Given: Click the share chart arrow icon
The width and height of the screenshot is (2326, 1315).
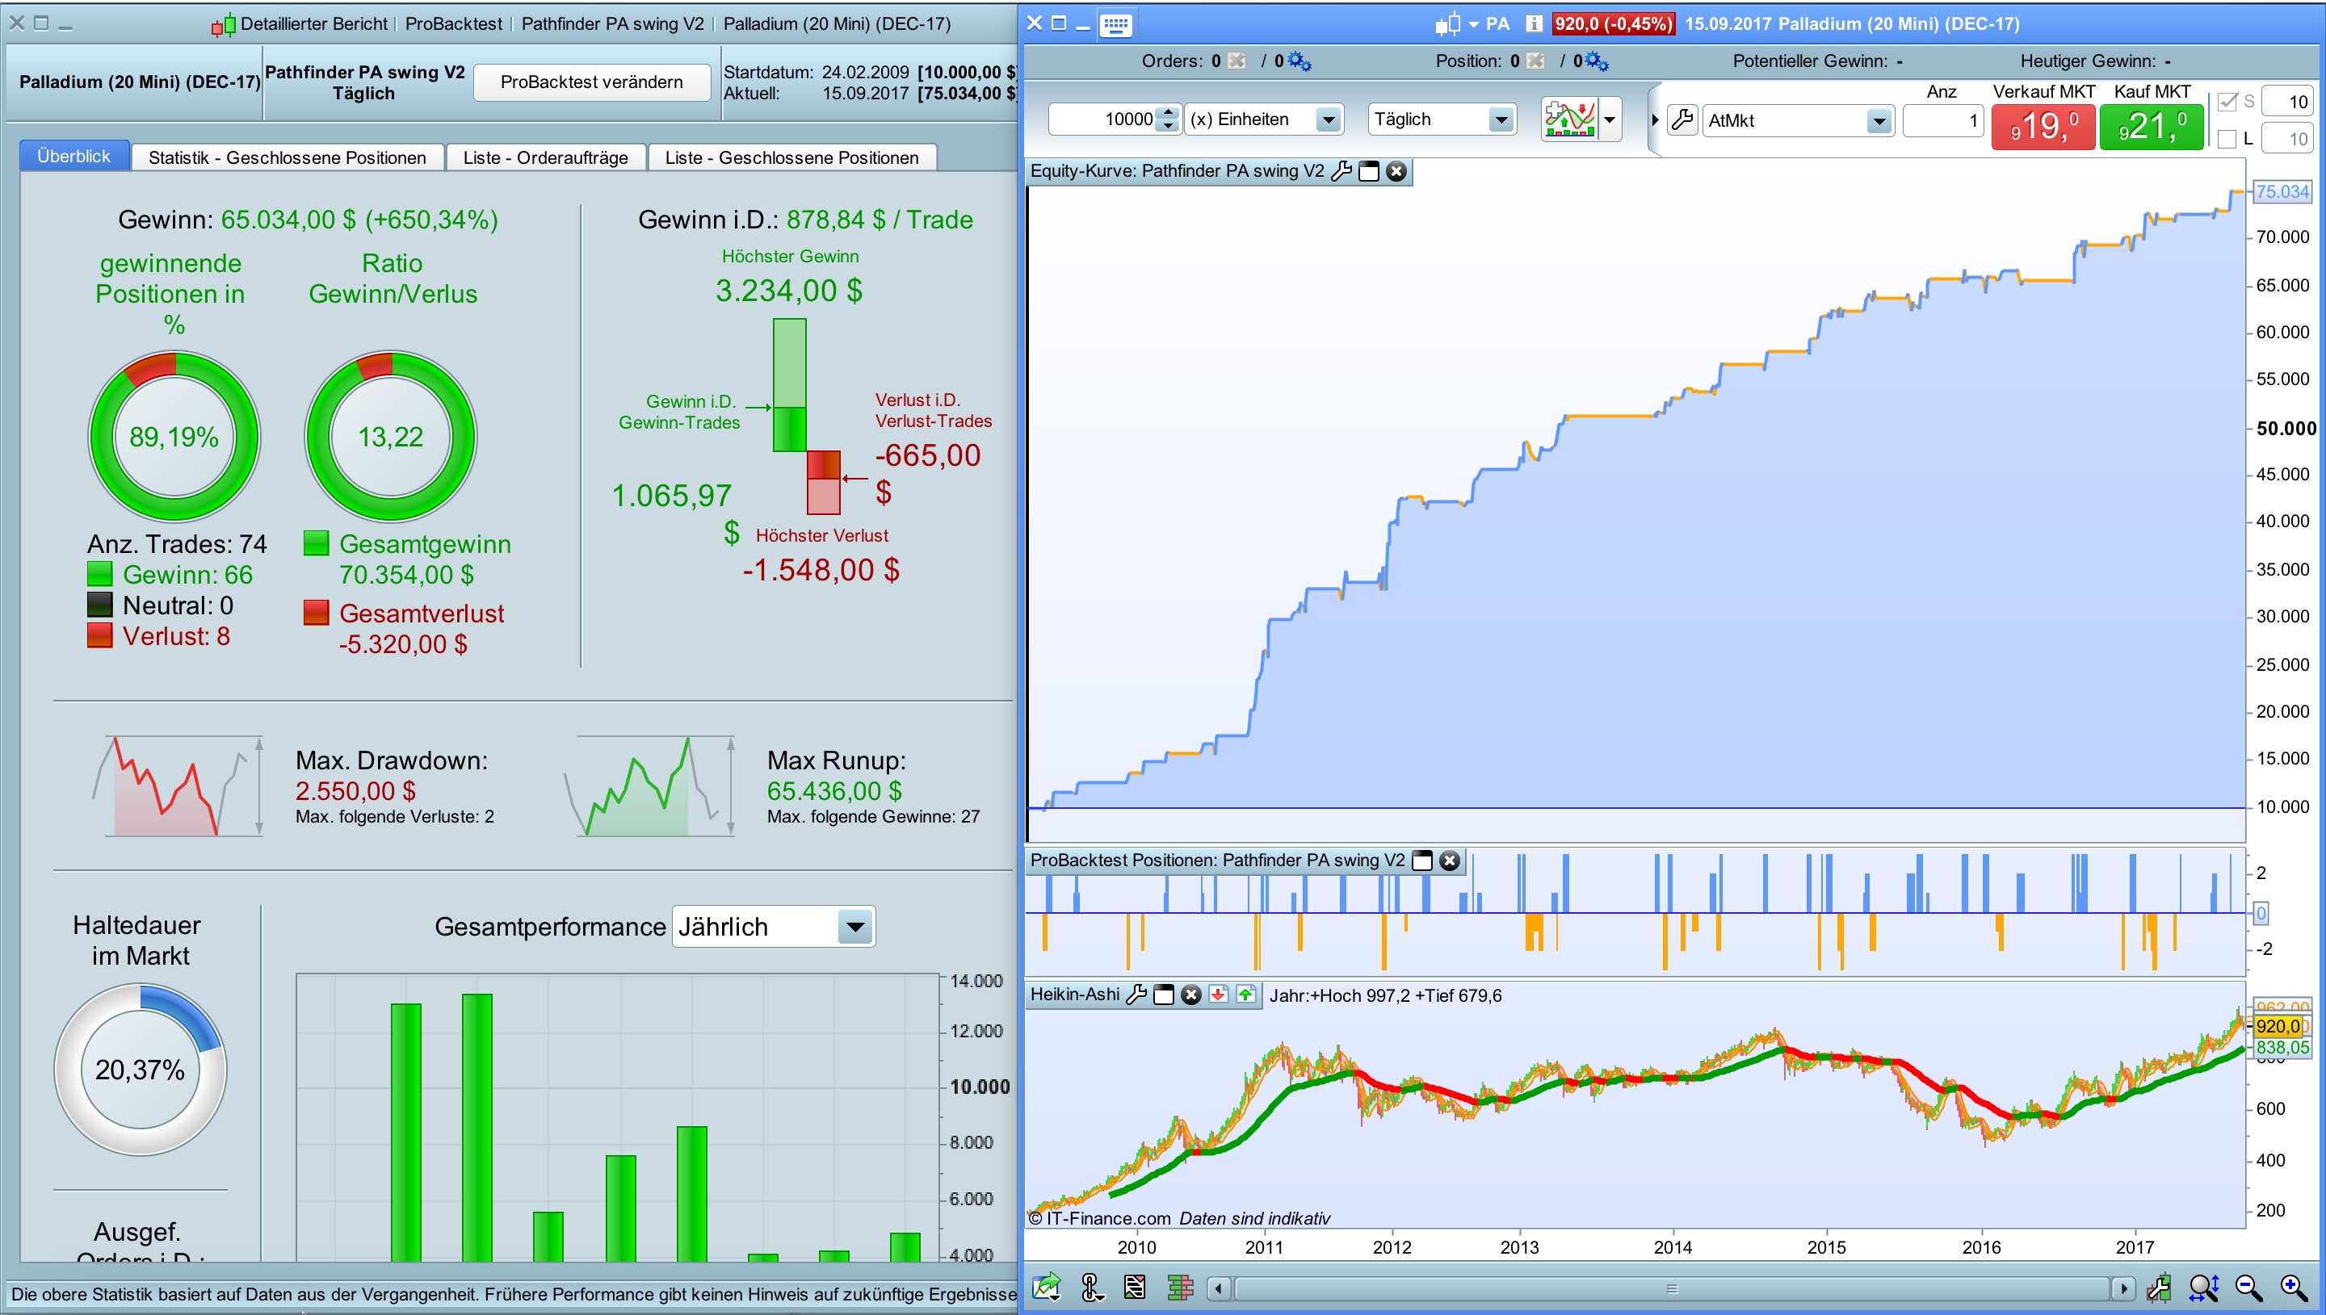Looking at the screenshot, I should click(x=1047, y=1287).
